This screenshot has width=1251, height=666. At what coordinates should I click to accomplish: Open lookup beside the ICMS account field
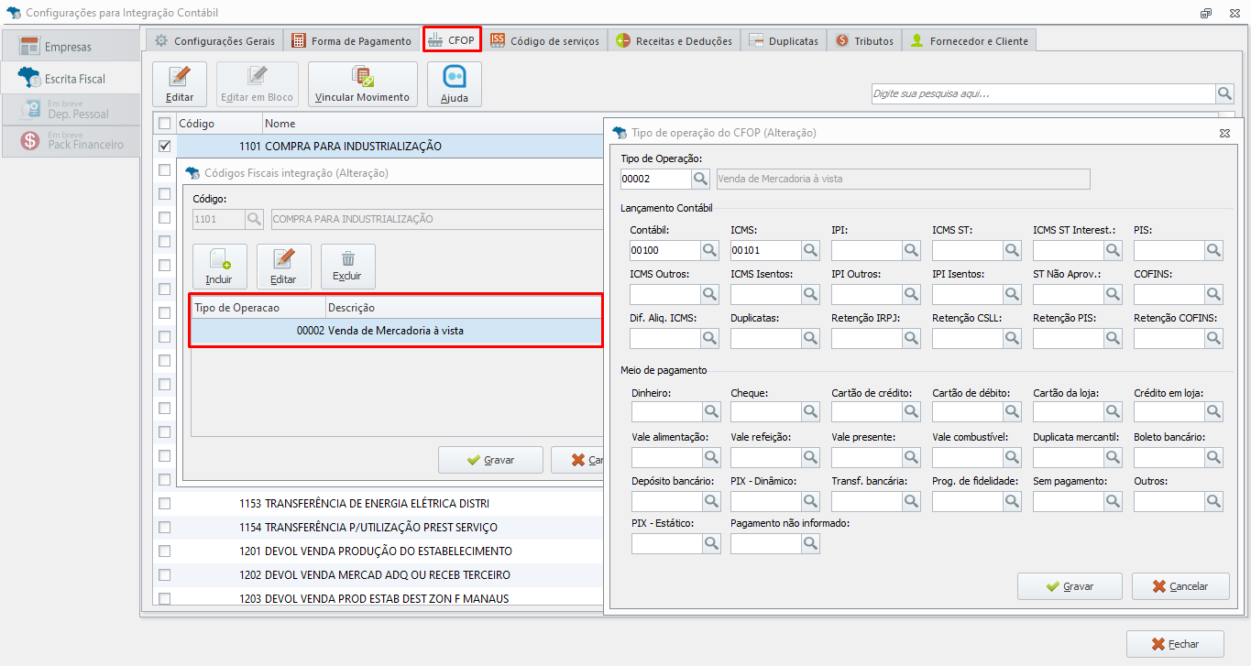(x=811, y=250)
